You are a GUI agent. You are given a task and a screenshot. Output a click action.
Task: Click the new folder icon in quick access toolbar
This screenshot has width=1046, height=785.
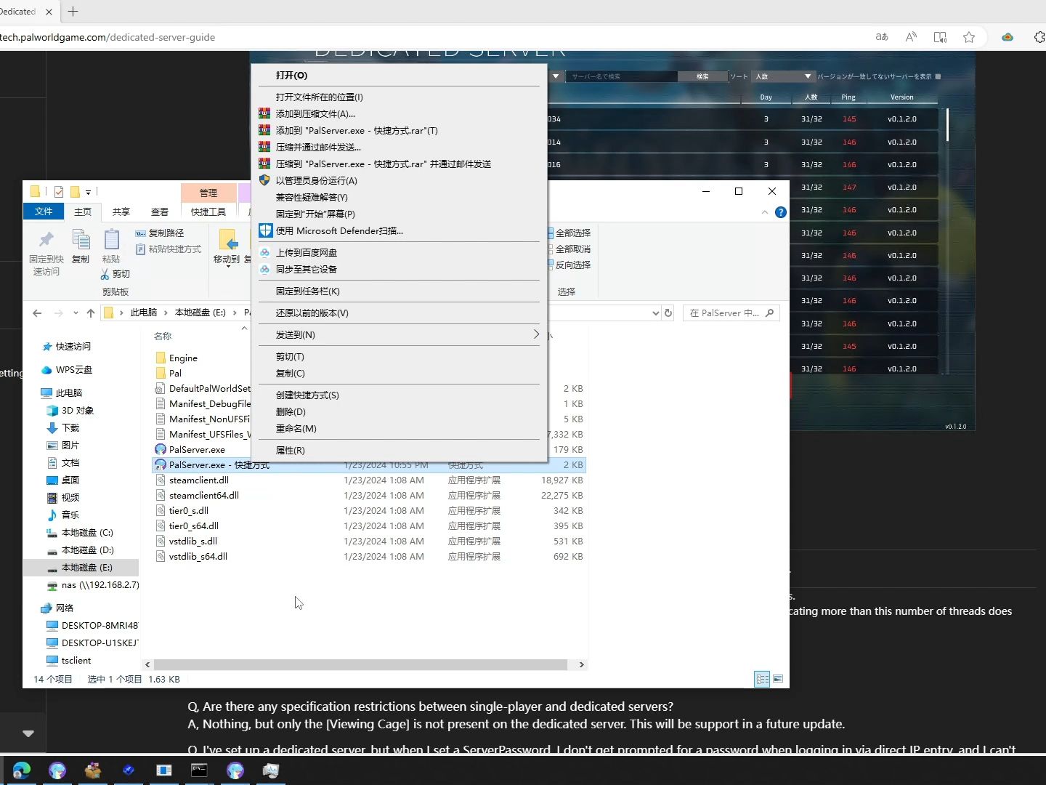[74, 192]
